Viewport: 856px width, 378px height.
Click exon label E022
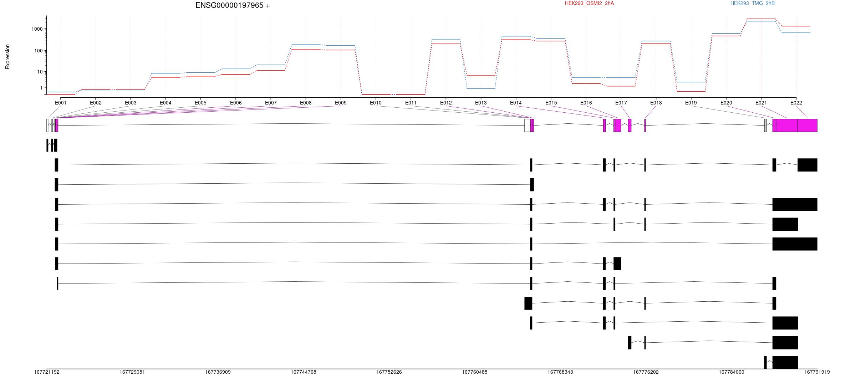point(796,103)
